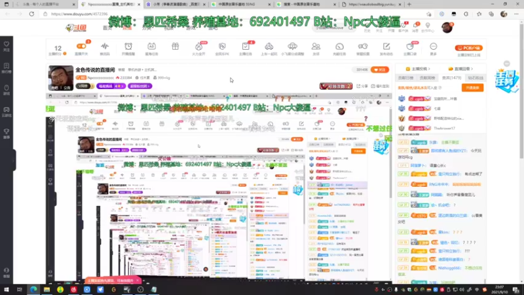The height and width of the screenshot is (295, 524).
Task: Switch to the 贡献周榜 tab
Action: click(427, 77)
